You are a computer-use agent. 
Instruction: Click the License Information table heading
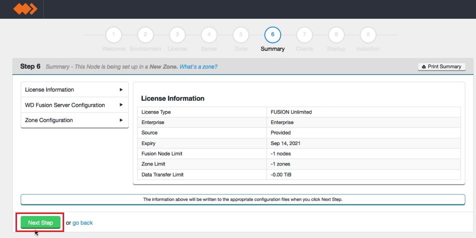pyautogui.click(x=173, y=98)
